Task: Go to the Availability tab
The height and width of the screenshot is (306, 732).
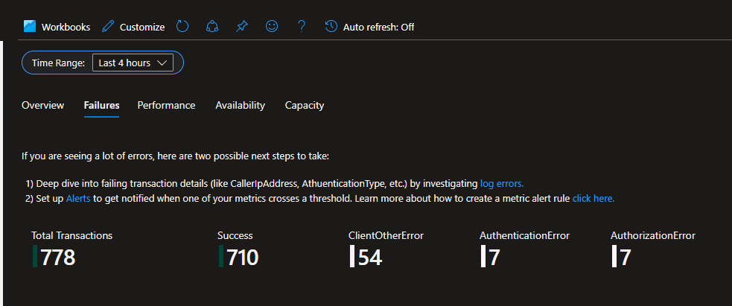Action: pos(240,106)
